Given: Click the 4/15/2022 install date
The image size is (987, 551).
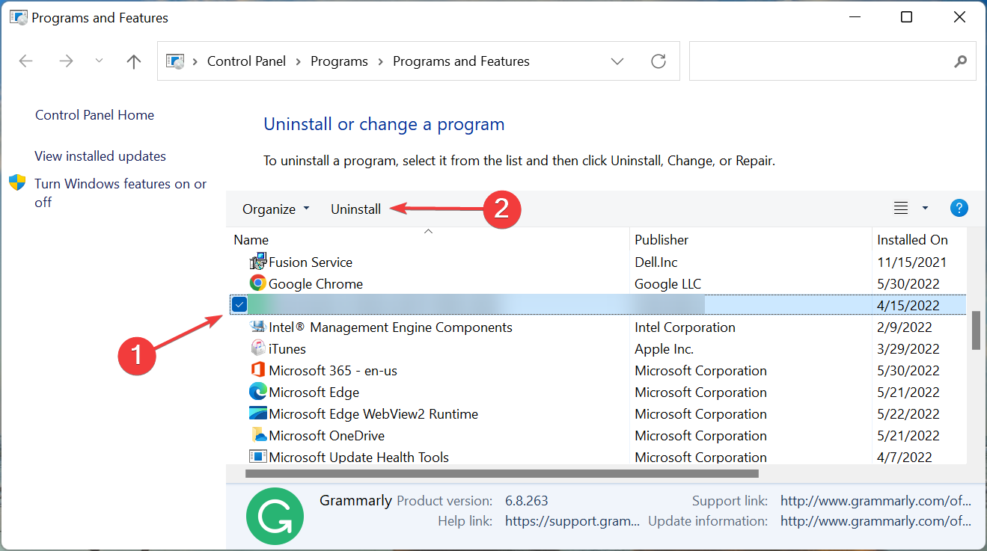Looking at the screenshot, I should (908, 305).
